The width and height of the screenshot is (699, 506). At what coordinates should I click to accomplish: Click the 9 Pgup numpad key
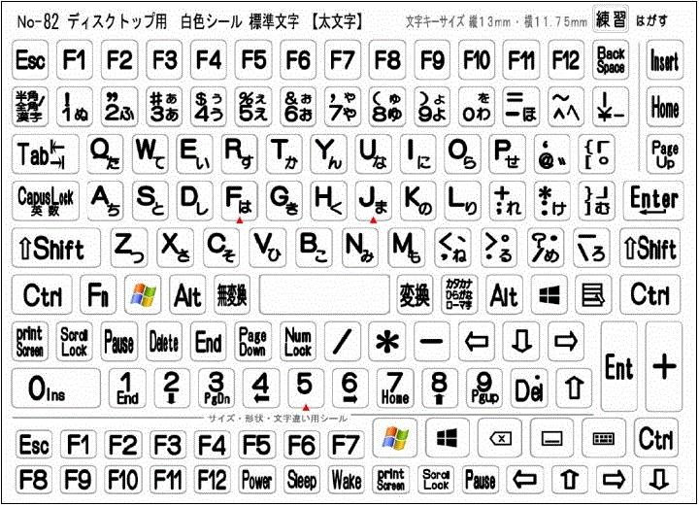(x=484, y=388)
